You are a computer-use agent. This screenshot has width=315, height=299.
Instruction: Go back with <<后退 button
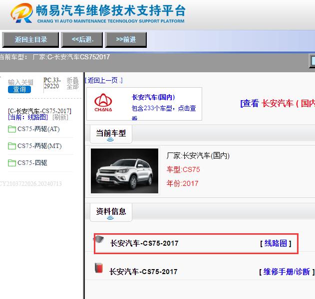point(82,40)
